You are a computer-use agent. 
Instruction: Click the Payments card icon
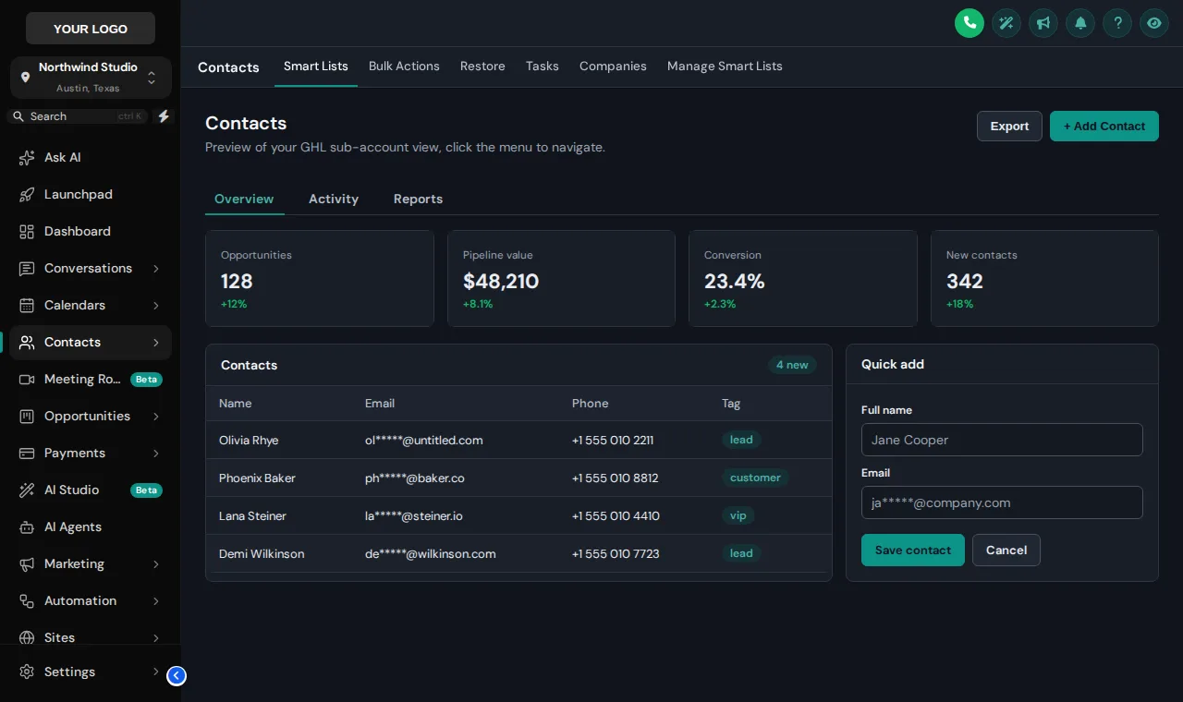click(27, 454)
